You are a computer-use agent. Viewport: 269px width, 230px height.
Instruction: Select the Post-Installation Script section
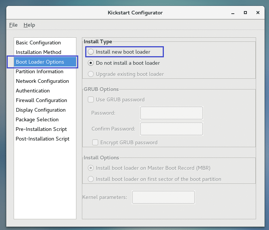[x=42, y=139]
